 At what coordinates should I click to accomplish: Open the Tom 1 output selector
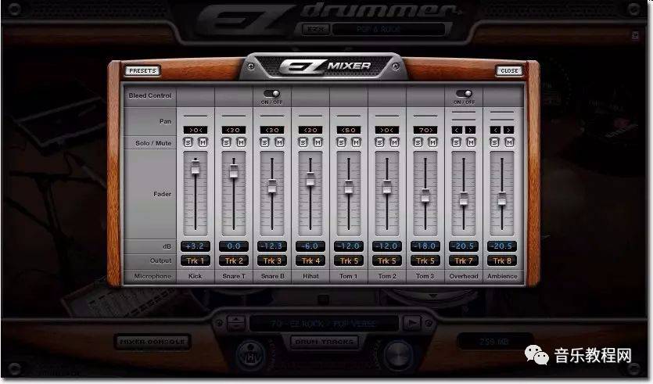pyautogui.click(x=349, y=260)
